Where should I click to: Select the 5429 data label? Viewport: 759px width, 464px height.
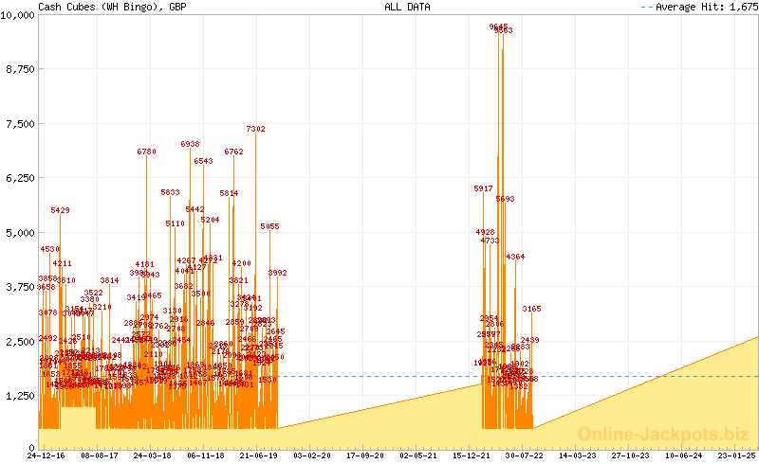click(60, 210)
